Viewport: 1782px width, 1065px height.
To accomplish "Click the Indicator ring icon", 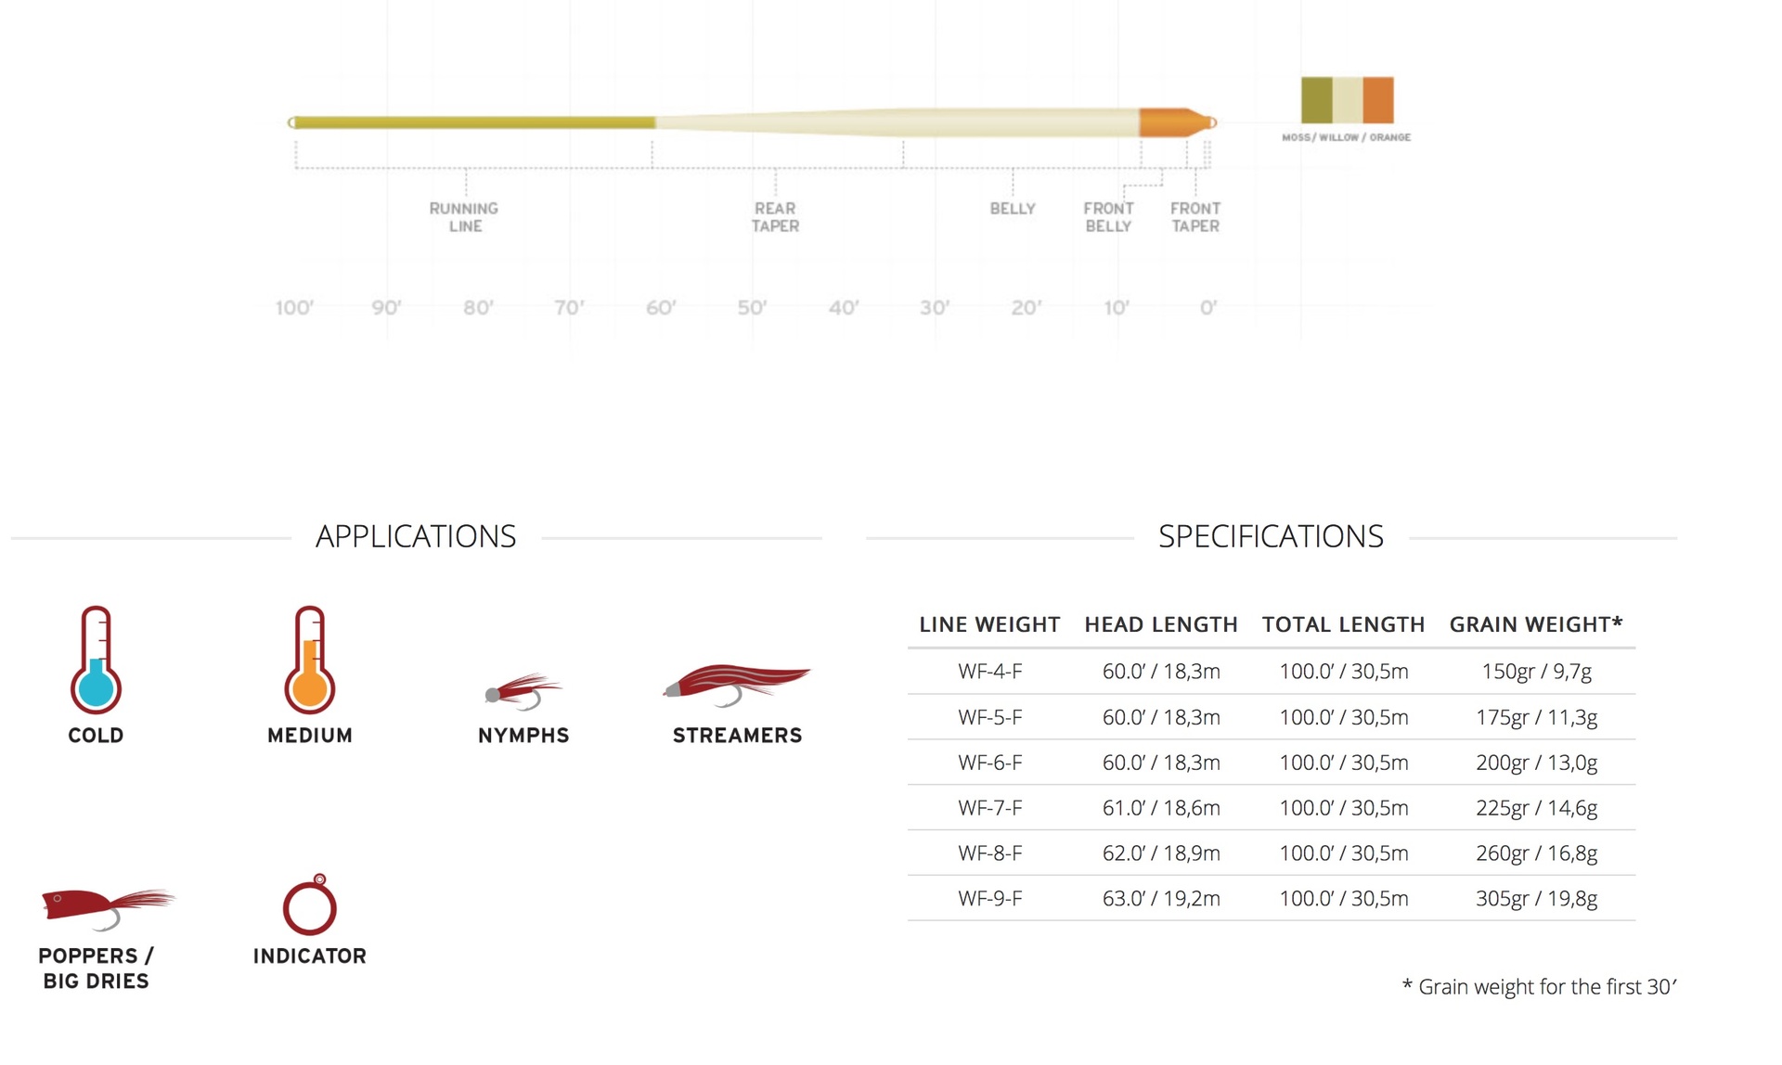I will point(309,905).
